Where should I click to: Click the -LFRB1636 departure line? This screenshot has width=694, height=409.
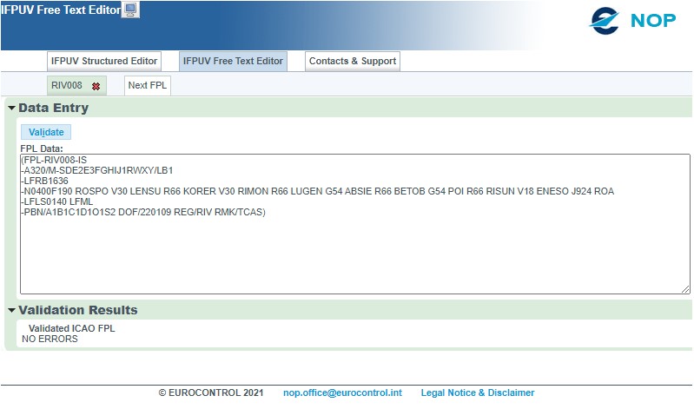click(x=44, y=181)
